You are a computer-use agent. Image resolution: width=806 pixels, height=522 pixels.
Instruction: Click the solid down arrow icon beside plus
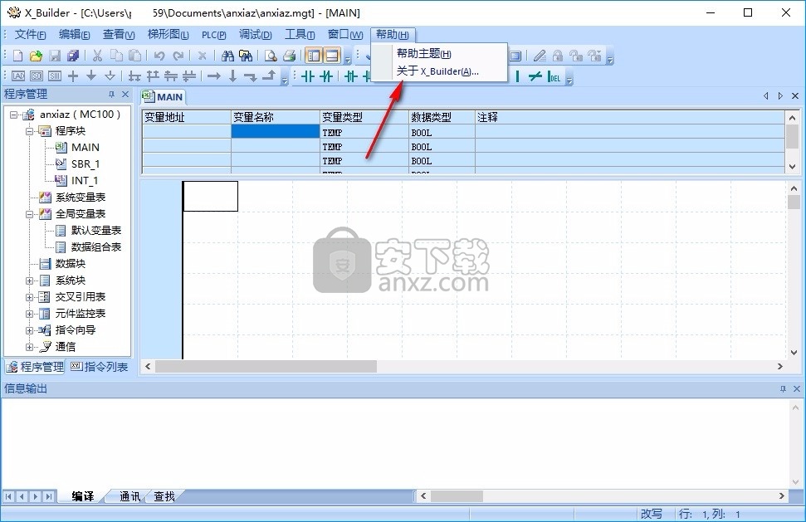[91, 76]
